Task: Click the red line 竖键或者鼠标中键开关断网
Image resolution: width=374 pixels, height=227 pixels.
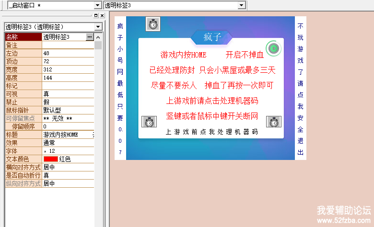Action: click(212, 116)
